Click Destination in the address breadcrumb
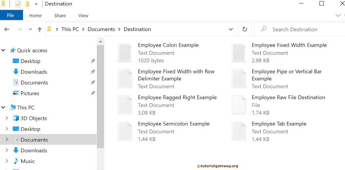The width and height of the screenshot is (345, 170). (x=137, y=29)
